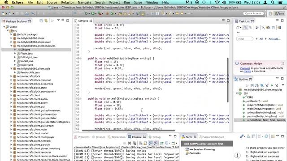Collapse the ESP class in Outline

(x=237, y=93)
